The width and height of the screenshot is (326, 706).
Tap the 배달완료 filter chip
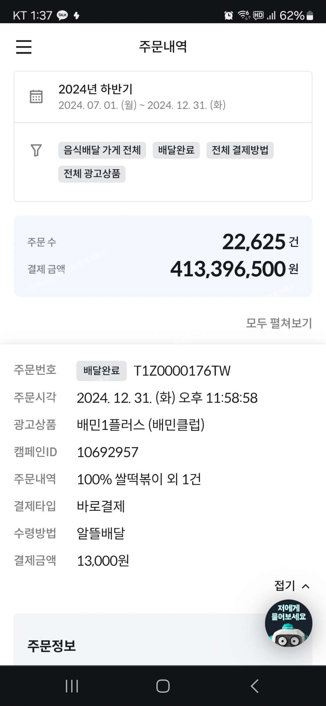pyautogui.click(x=176, y=150)
